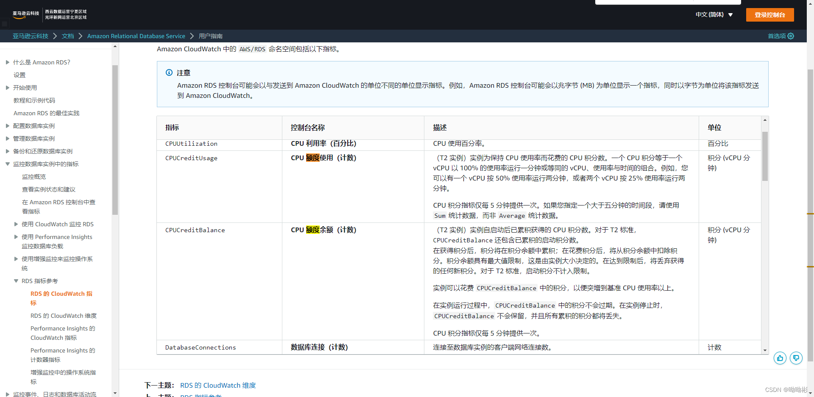Expand 配置数据库实例 section

pyautogui.click(x=7, y=126)
